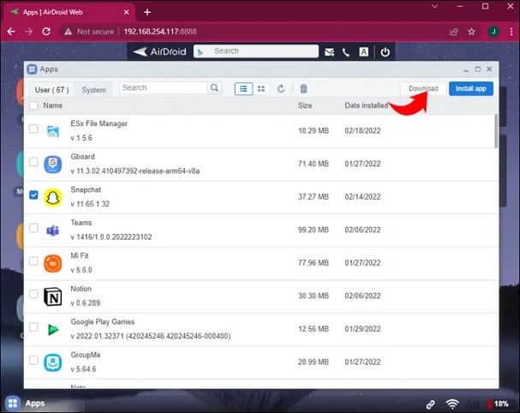Screen dimensions: 520x413
Task: Check the Notion checkbox
Action: tap(33, 294)
